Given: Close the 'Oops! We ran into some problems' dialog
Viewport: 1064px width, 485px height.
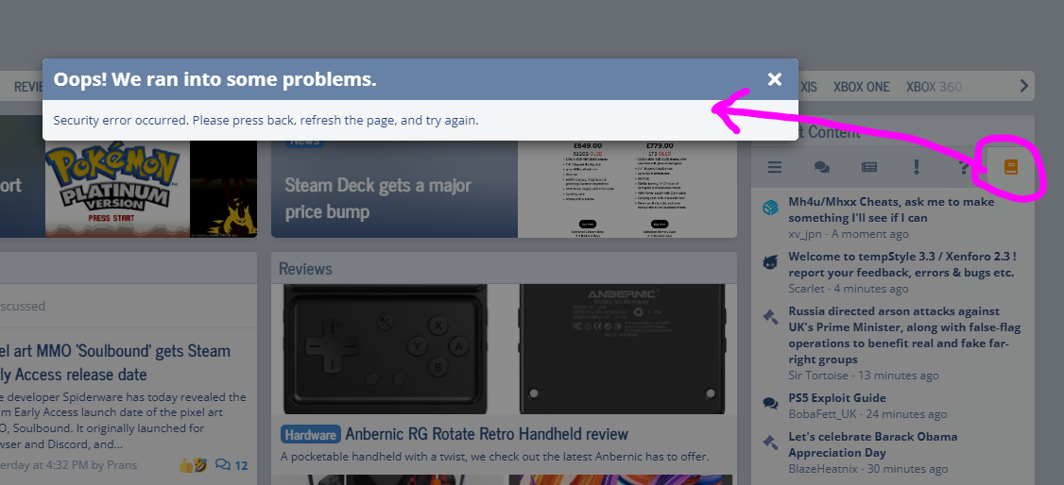Looking at the screenshot, I should (774, 79).
